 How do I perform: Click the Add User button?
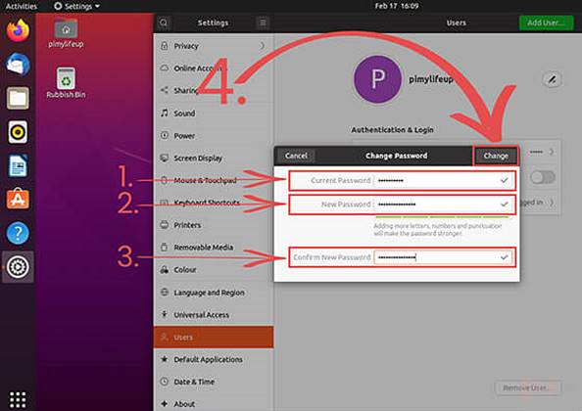coord(546,23)
